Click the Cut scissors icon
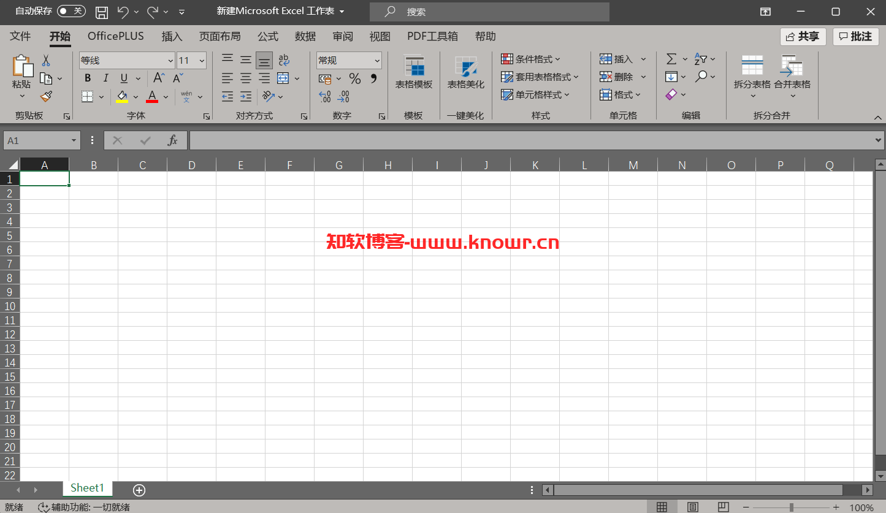The image size is (886, 513). click(x=46, y=61)
